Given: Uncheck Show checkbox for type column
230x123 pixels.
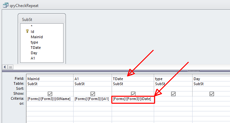Looking at the screenshot, I should point(173,94).
